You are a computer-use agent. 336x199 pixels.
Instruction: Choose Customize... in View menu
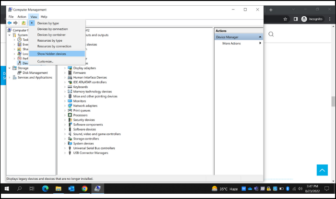(x=57, y=61)
